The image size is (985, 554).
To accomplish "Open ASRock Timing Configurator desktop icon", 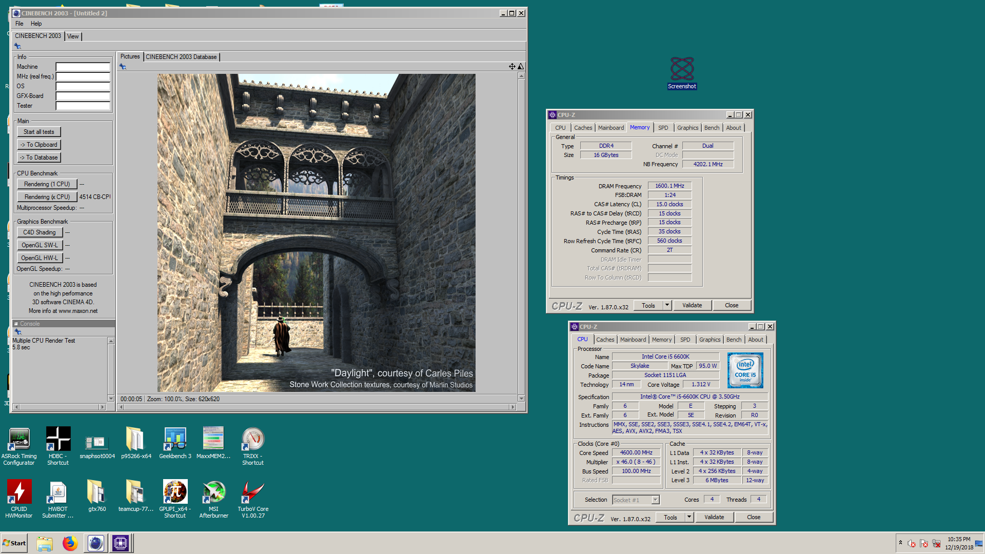I will click(19, 446).
